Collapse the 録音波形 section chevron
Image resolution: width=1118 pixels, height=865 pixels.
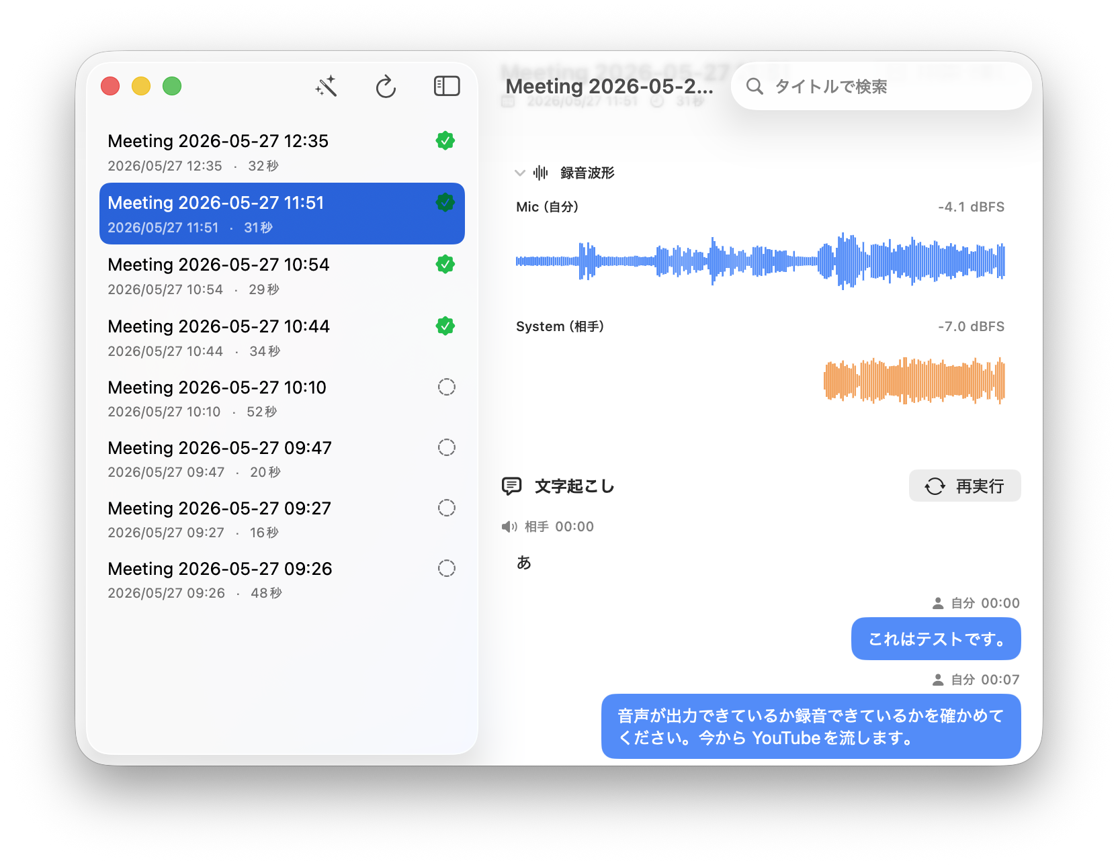tap(519, 173)
